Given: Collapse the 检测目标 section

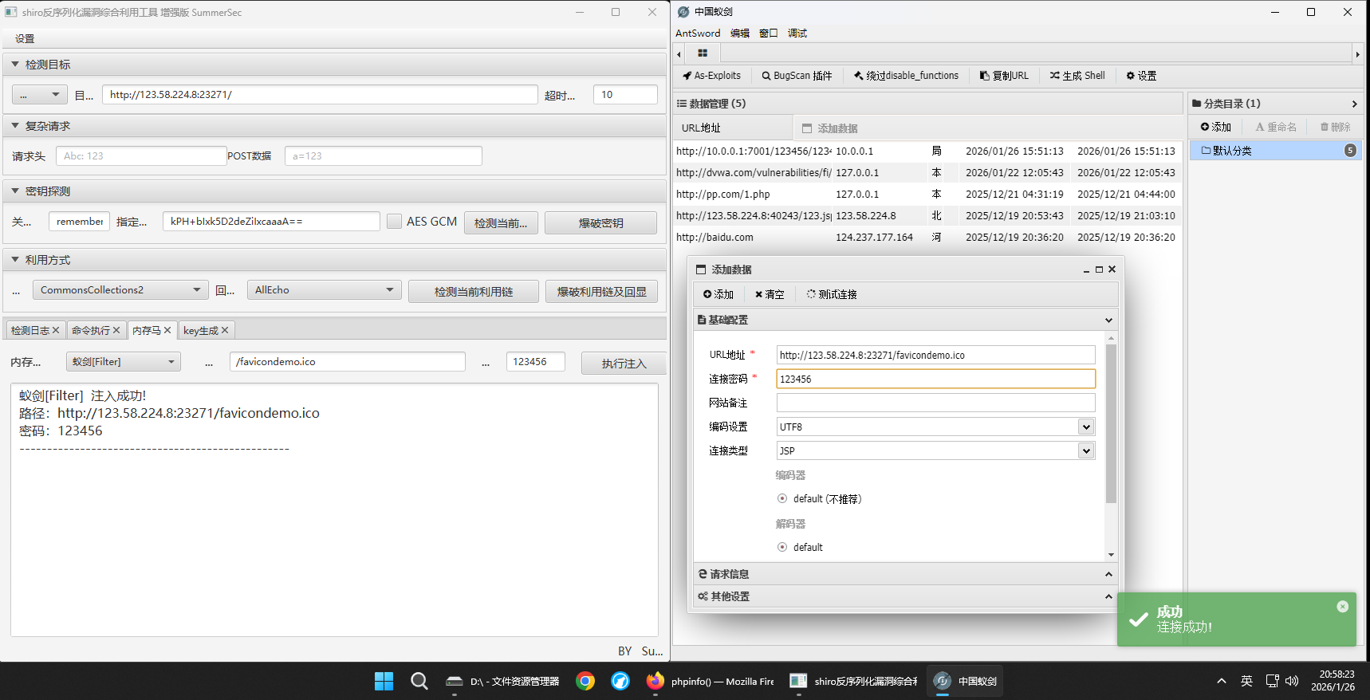Looking at the screenshot, I should [x=15, y=64].
